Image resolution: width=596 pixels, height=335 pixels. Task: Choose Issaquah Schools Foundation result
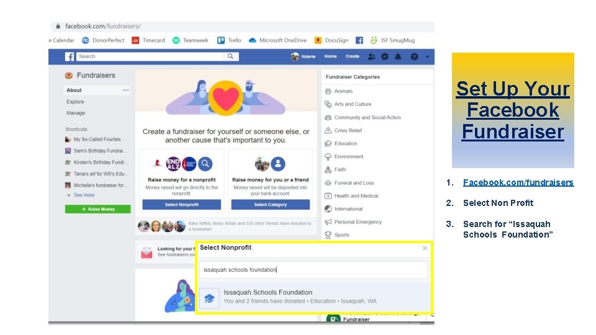tap(314, 297)
